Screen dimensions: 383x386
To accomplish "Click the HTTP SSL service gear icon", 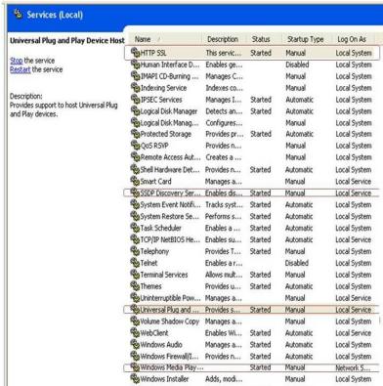I will pyautogui.click(x=135, y=53).
